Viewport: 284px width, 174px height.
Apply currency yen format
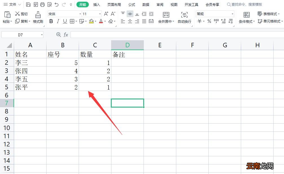coord(200,21)
